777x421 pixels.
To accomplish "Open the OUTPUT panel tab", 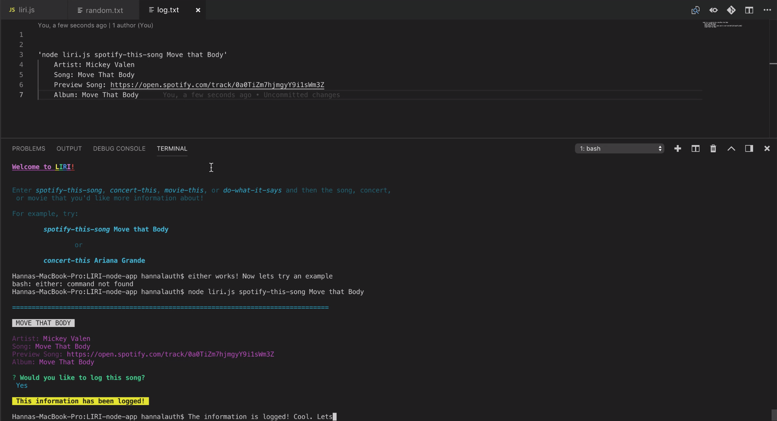I will coord(69,149).
